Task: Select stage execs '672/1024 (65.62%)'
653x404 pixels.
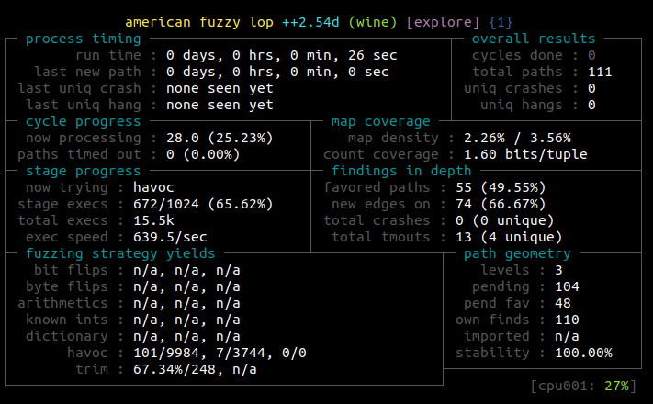Action: (203, 204)
